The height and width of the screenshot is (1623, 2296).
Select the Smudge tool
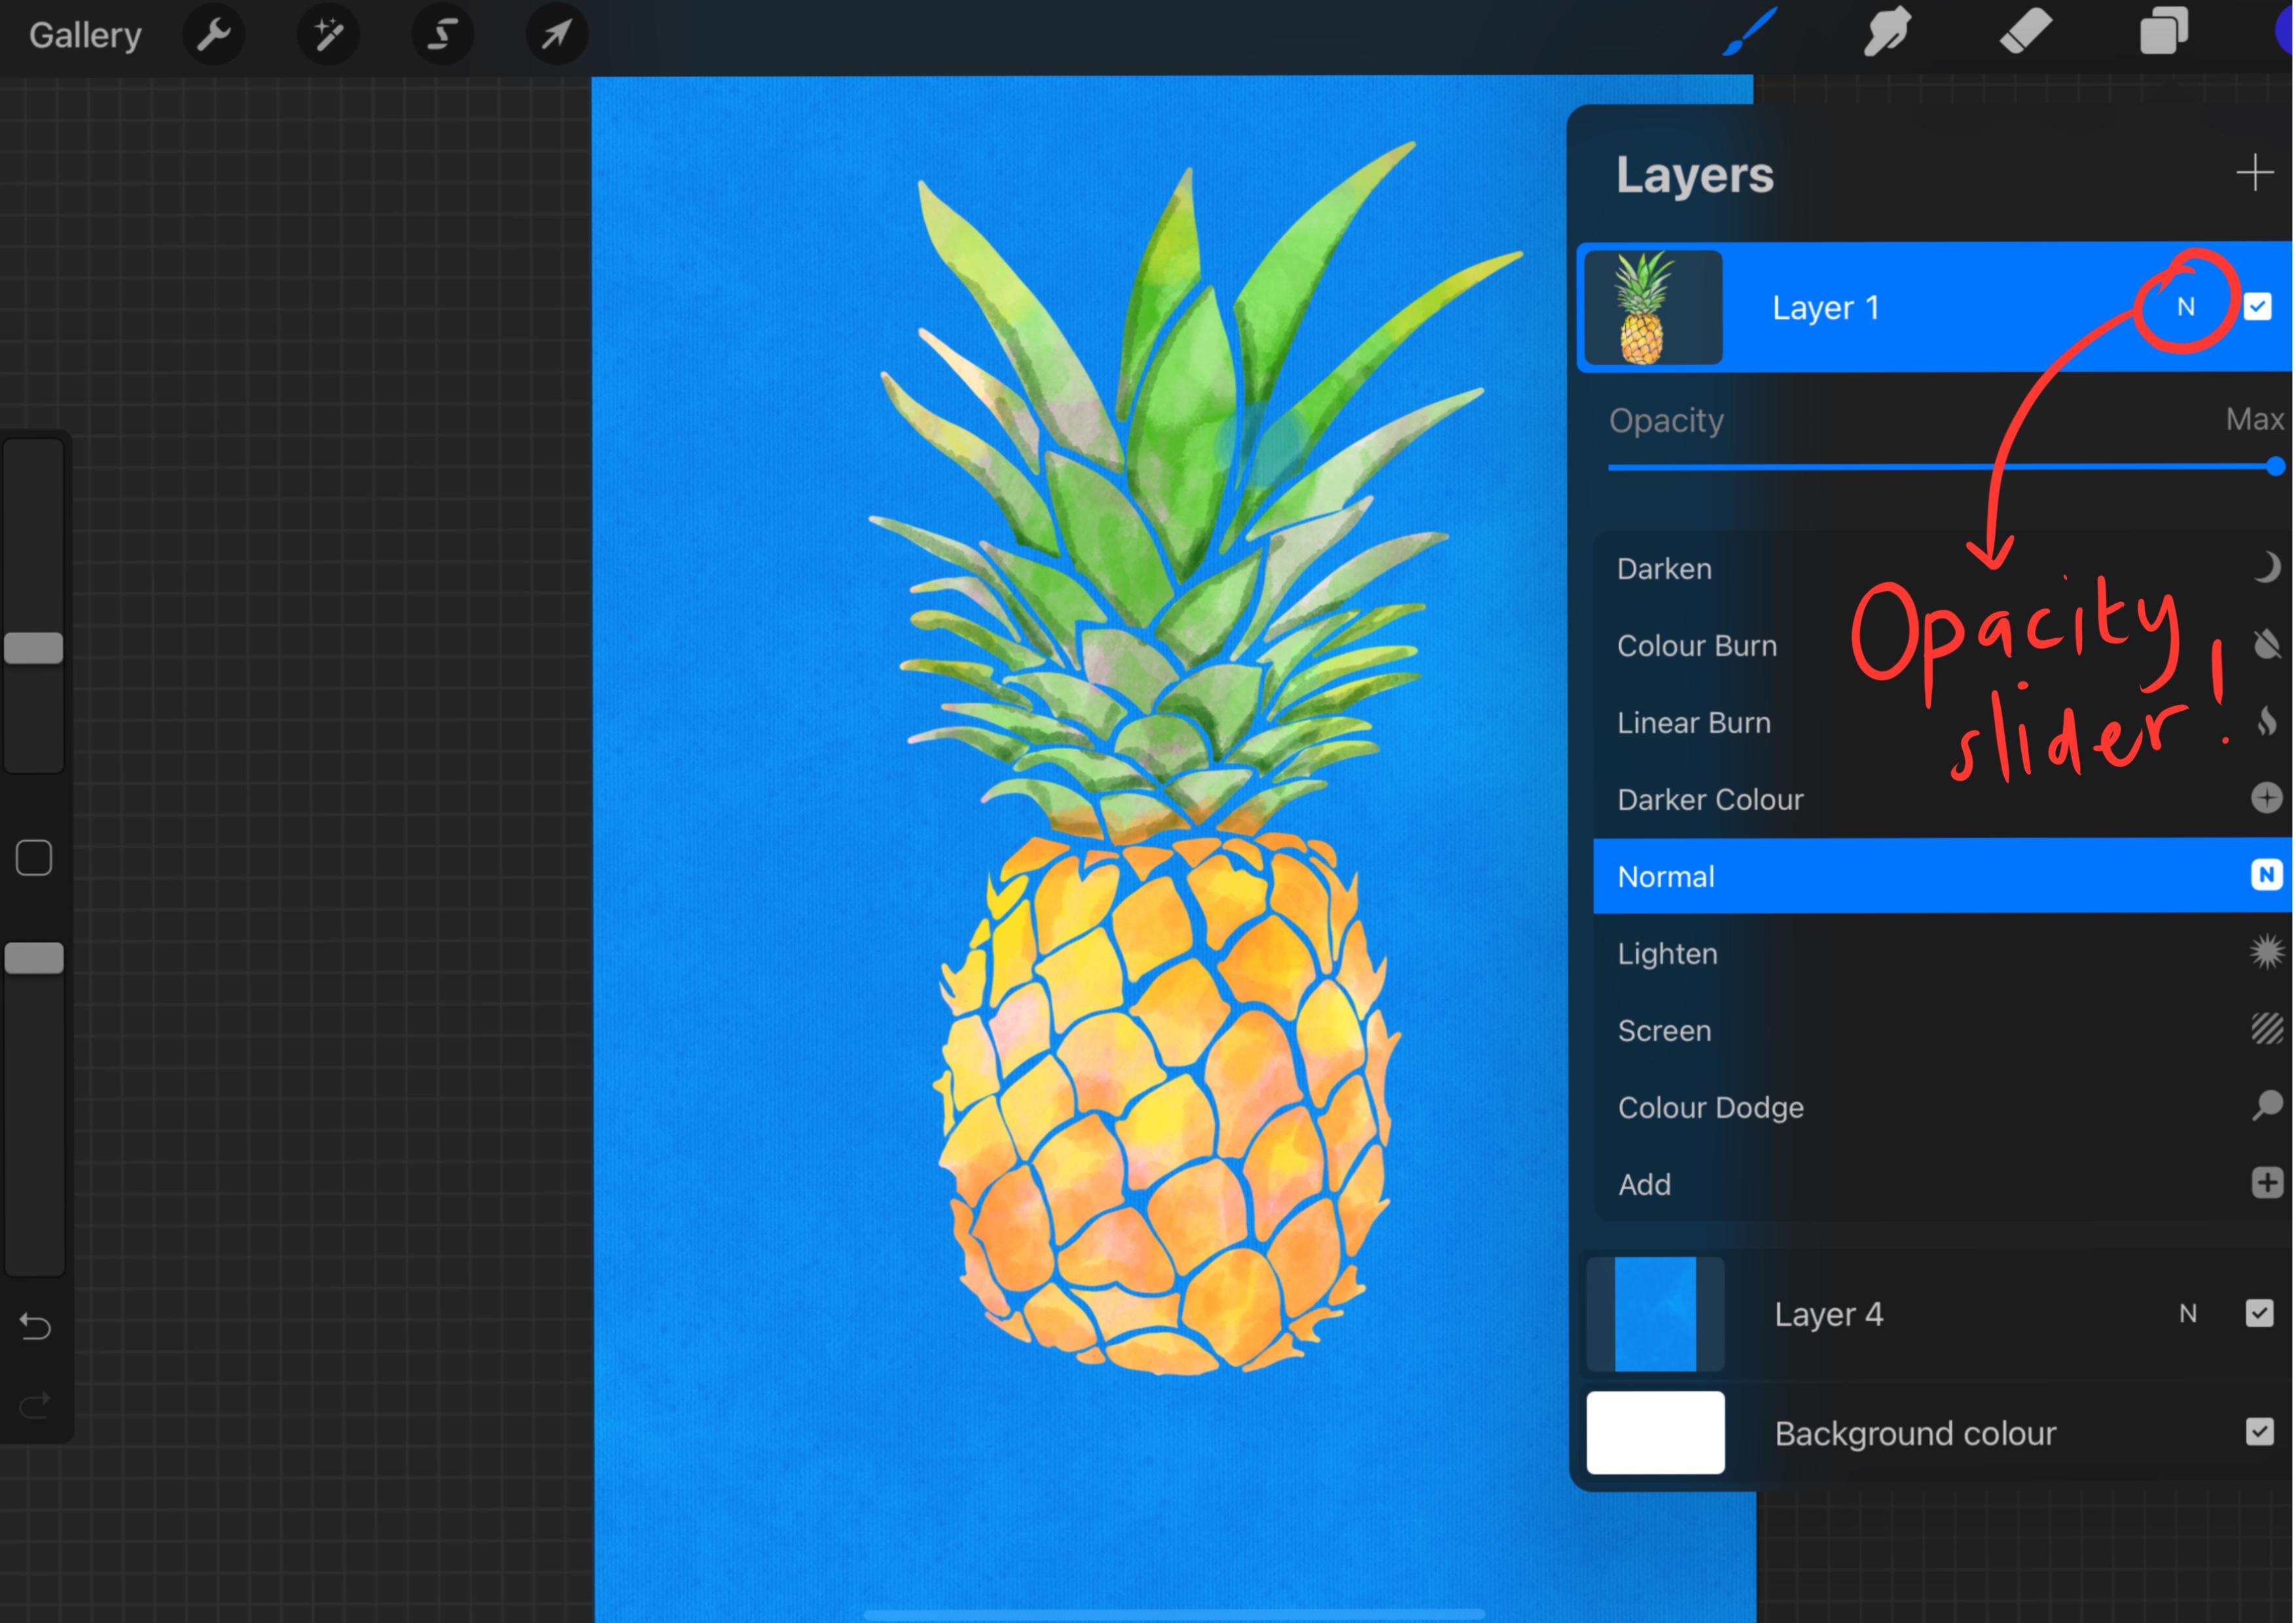[1888, 33]
